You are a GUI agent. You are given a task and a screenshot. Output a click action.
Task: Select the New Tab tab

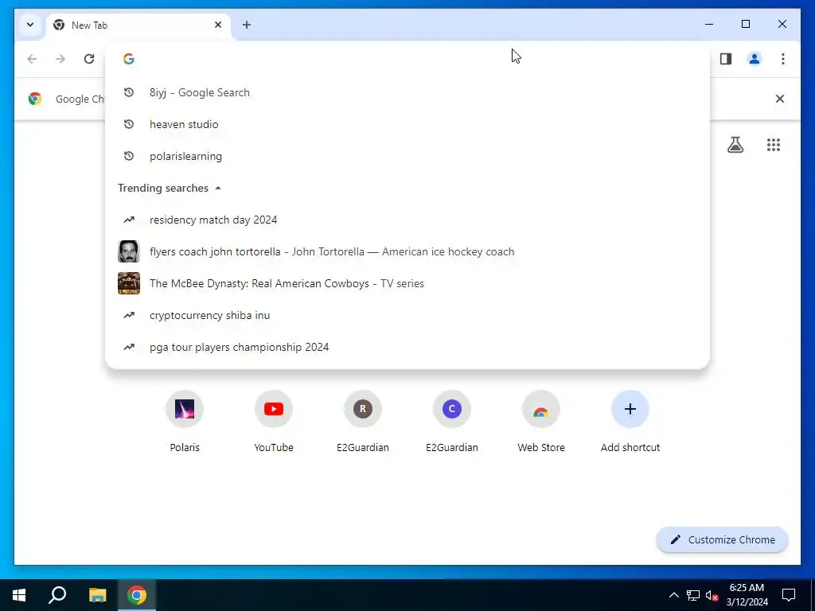click(x=138, y=25)
